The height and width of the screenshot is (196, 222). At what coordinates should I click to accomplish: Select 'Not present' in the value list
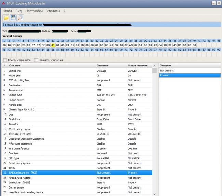[167, 71]
